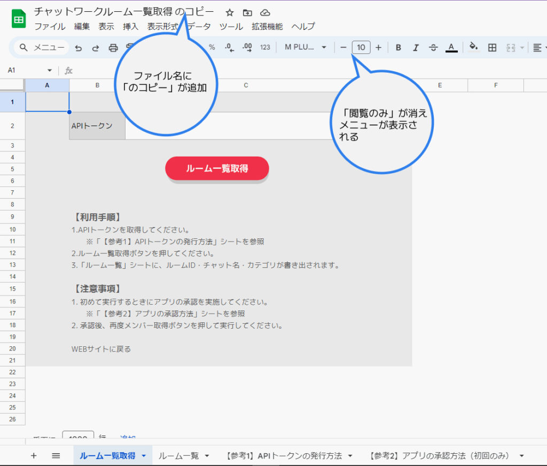Open the fill color picker
Image resolution: width=547 pixels, height=466 pixels.
pyautogui.click(x=473, y=47)
